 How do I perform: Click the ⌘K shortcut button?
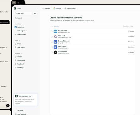click(x=35, y=13)
